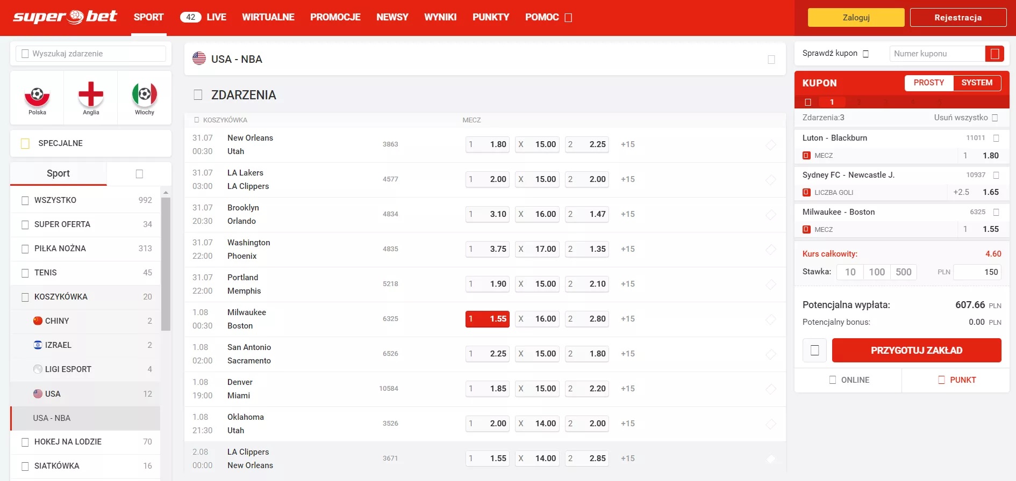Toggle the HOKEJ NA LODZIE checkbox
Viewport: 1016px width, 481px height.
[x=25, y=442]
